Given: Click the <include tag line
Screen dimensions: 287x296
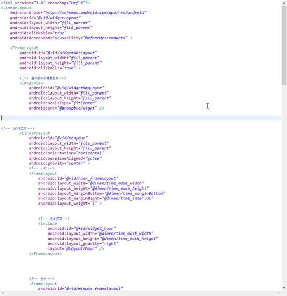Looking at the screenshot, I should tap(48, 224).
